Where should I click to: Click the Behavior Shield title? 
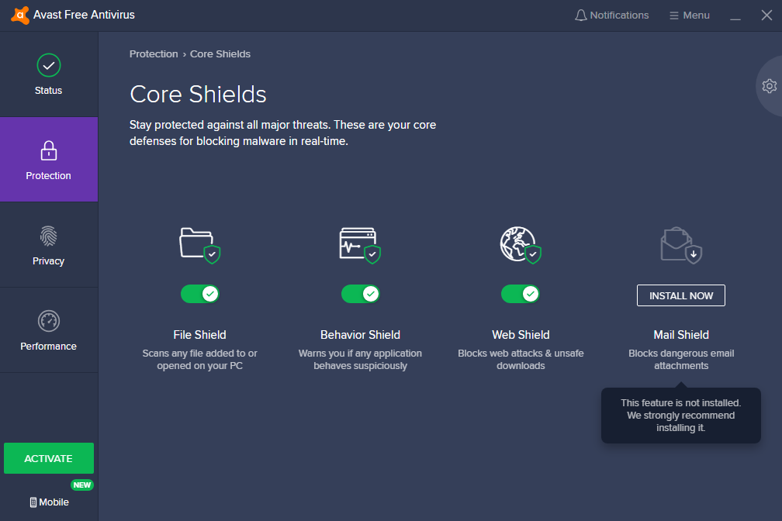pos(360,335)
